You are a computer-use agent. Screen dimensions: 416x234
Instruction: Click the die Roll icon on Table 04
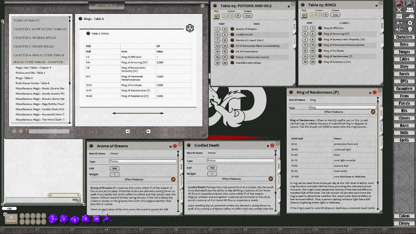(x=216, y=16)
